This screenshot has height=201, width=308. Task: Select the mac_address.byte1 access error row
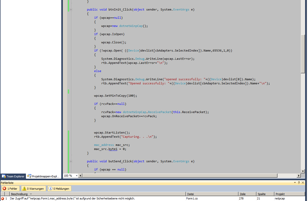pyautogui.click(x=153, y=198)
